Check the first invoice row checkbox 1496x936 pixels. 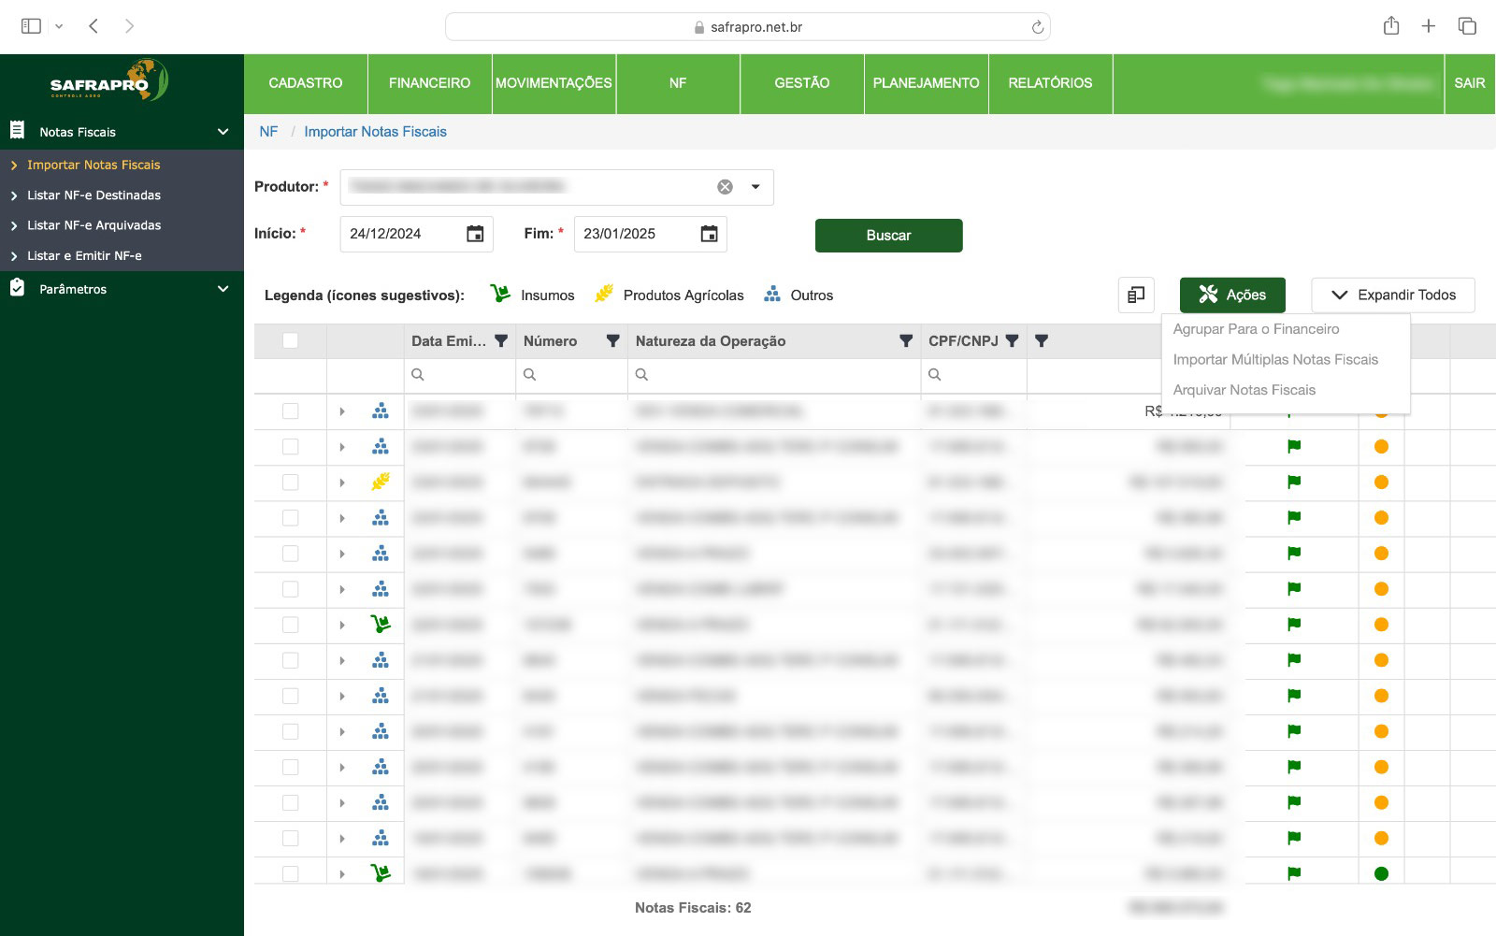point(291,411)
